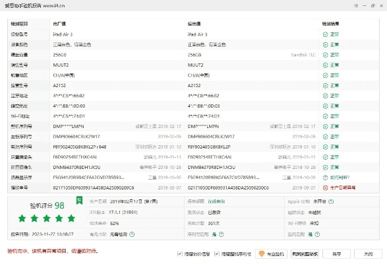This screenshot has width=387, height=264.
Task: Click 256GB in the 出厂值 column
Action: click(x=60, y=55)
